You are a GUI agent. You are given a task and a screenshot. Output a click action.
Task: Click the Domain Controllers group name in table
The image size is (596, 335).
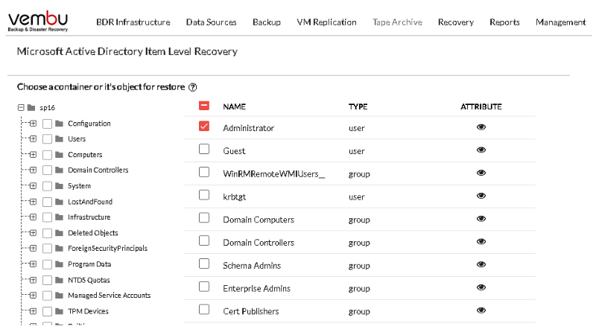[x=259, y=243]
